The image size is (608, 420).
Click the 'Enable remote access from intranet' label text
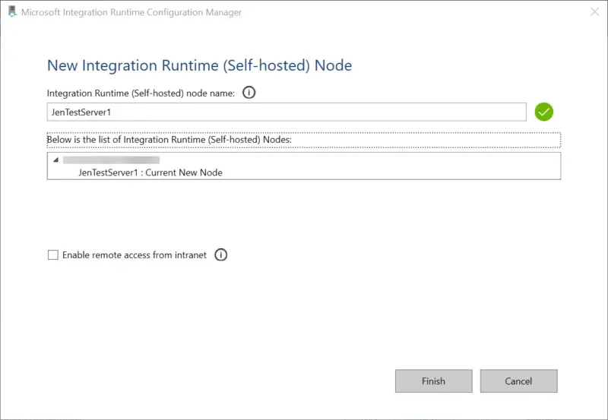point(134,255)
